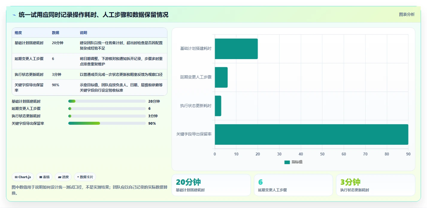Click the data card showing 6 延期变更人工步骤
The height and width of the screenshot is (208, 427).
pos(293,185)
